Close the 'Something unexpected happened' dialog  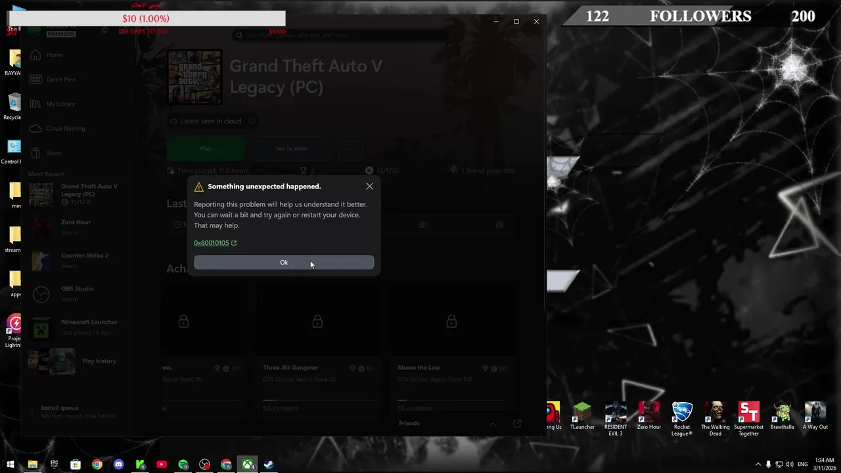[369, 187]
